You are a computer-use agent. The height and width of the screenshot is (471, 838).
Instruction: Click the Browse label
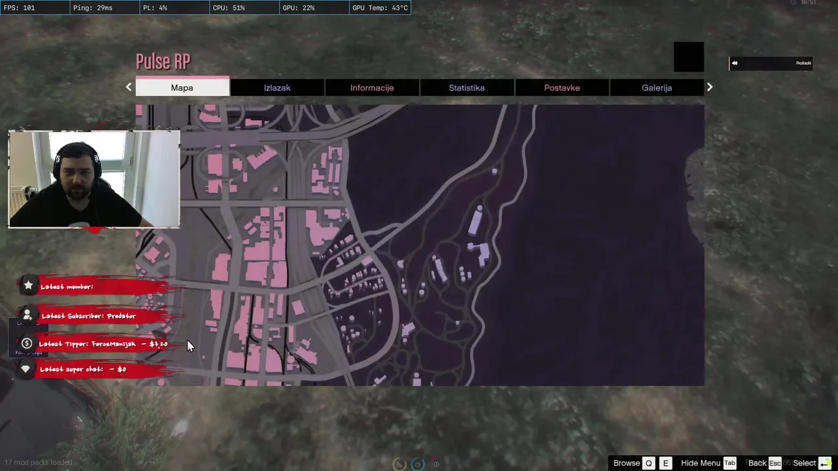[627, 463]
